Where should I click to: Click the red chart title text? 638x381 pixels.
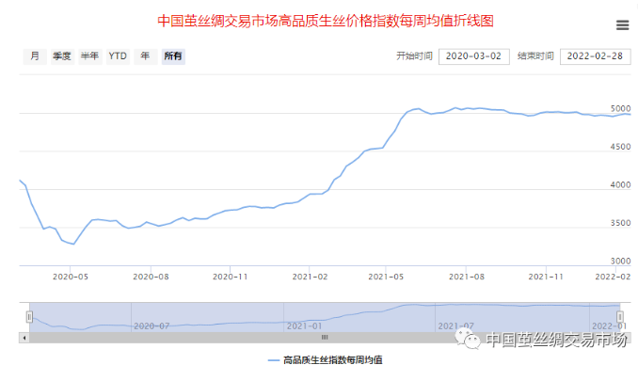(x=325, y=20)
